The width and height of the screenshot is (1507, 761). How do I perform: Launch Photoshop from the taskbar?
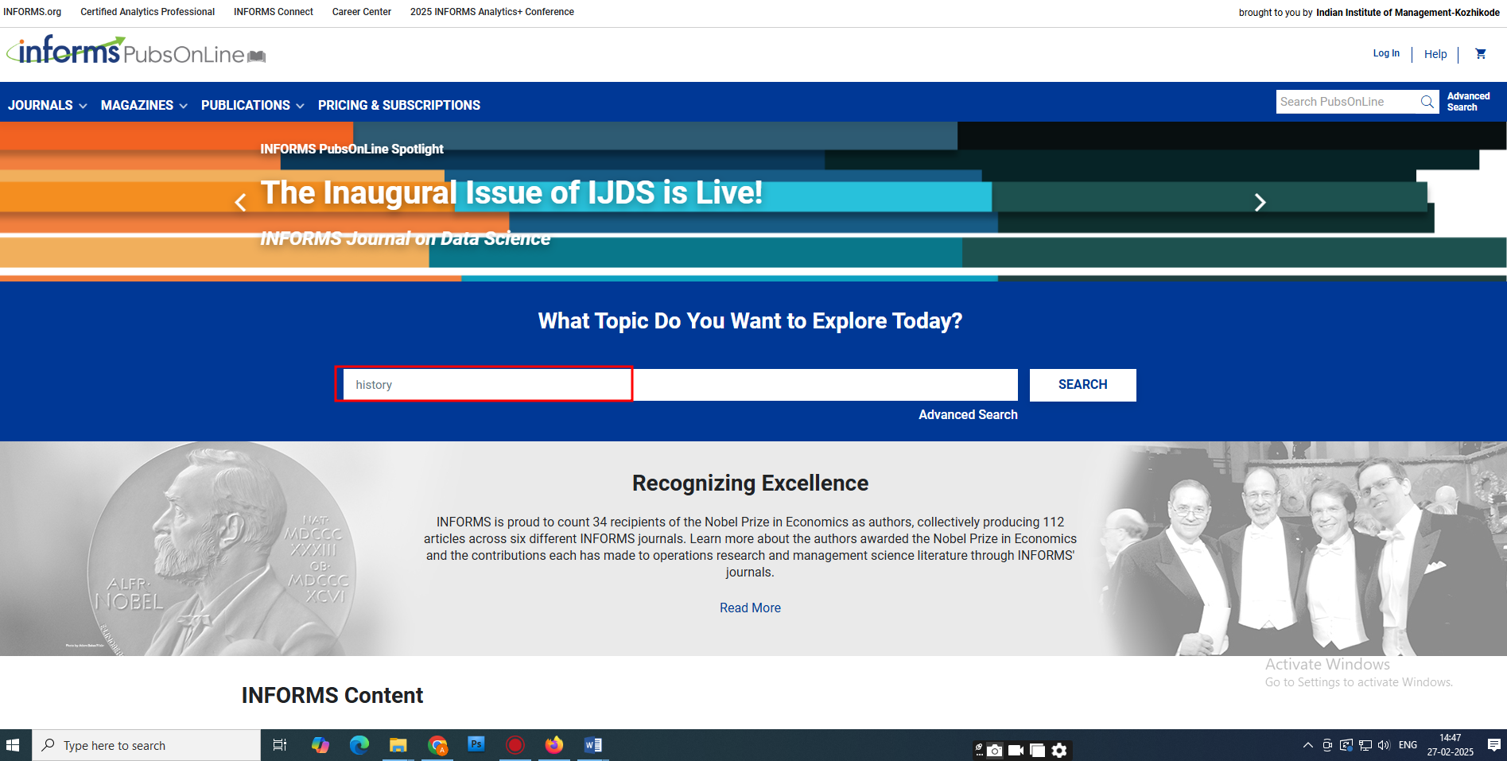tap(476, 745)
